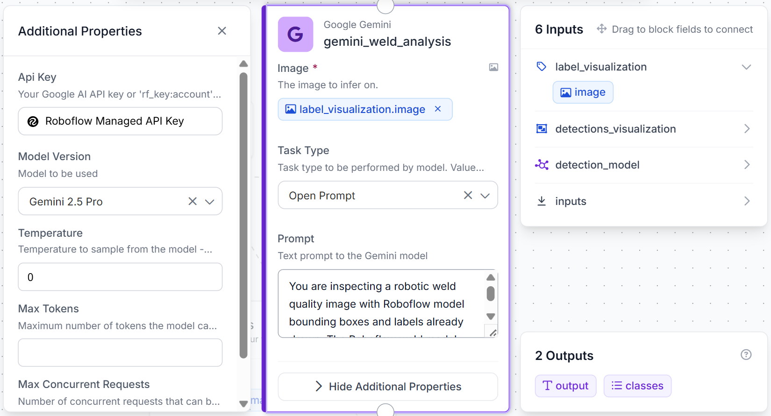Click the Prompt text area scroll down arrow
The height and width of the screenshot is (416, 771).
(491, 316)
